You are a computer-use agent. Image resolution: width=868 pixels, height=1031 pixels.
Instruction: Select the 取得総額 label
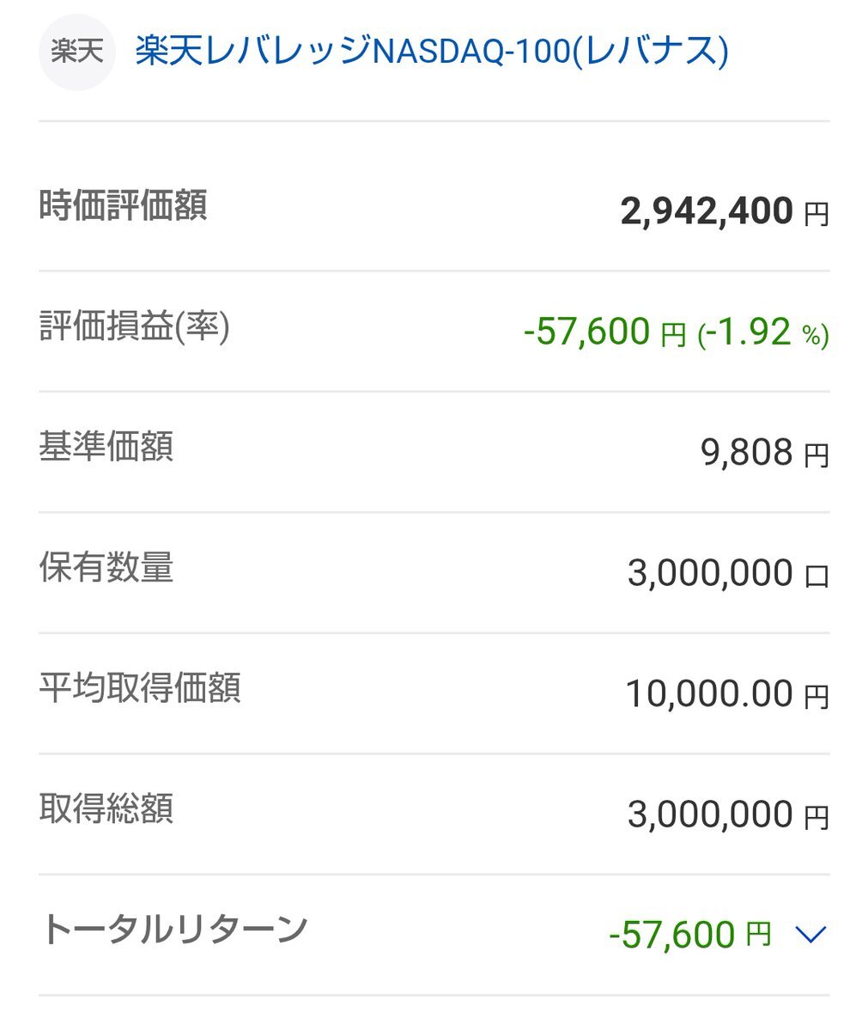click(x=106, y=809)
